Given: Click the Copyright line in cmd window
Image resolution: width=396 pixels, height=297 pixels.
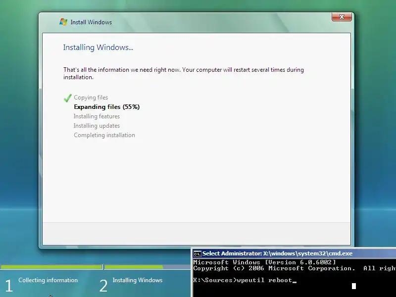Looking at the screenshot, I should click(x=295, y=268).
